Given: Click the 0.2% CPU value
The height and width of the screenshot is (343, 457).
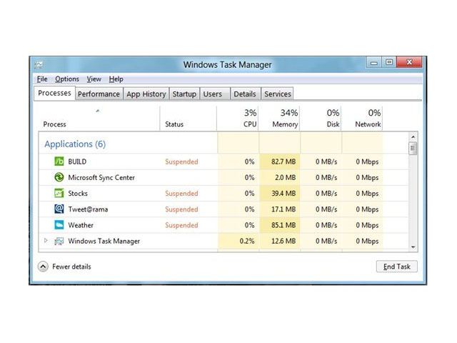Looking at the screenshot, I should pyautogui.click(x=247, y=242).
